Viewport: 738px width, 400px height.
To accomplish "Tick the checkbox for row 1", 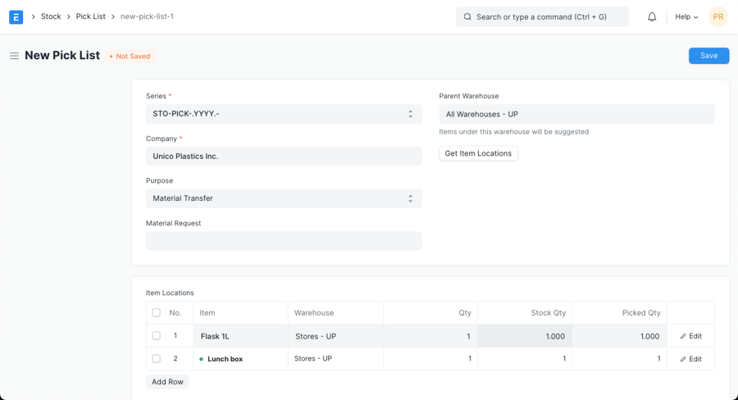I will (156, 336).
